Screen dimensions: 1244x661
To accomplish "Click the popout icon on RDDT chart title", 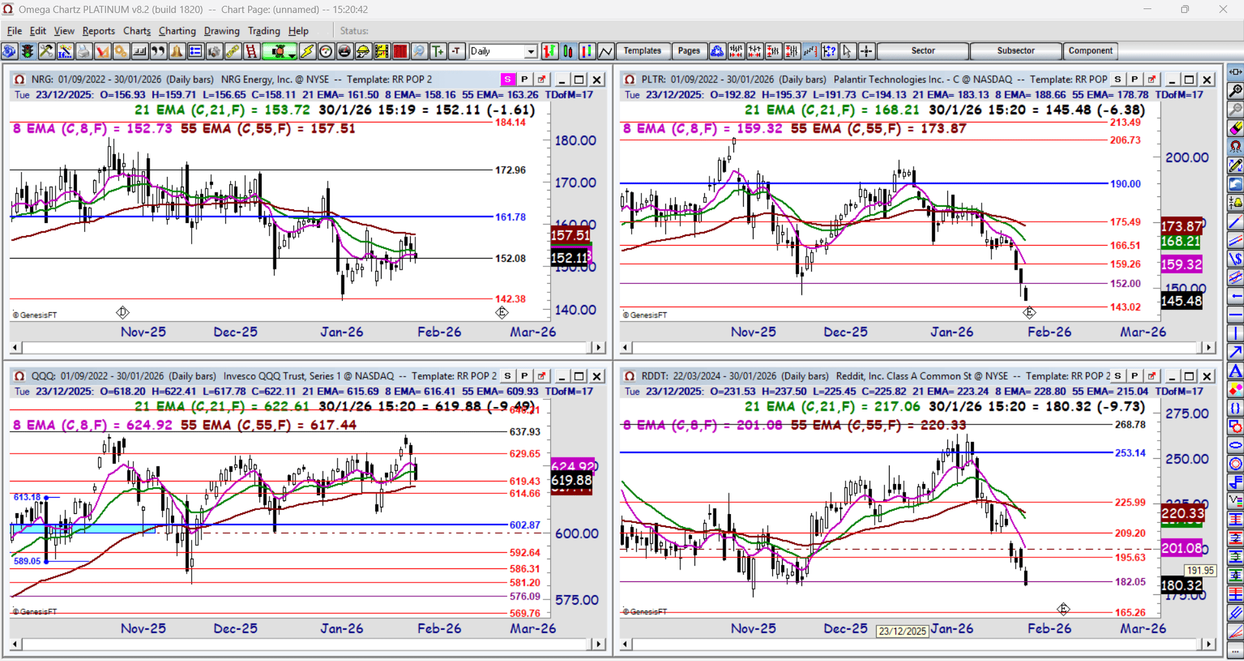I will (1152, 377).
